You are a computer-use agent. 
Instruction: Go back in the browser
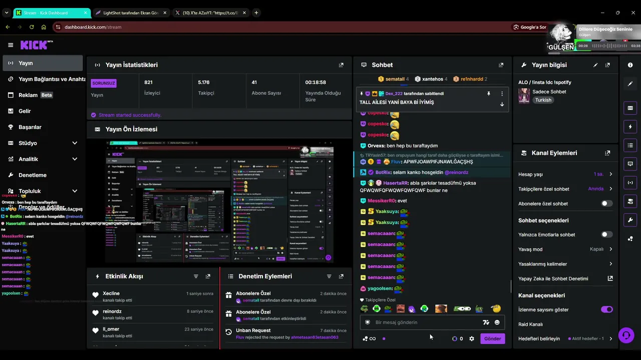click(x=8, y=27)
